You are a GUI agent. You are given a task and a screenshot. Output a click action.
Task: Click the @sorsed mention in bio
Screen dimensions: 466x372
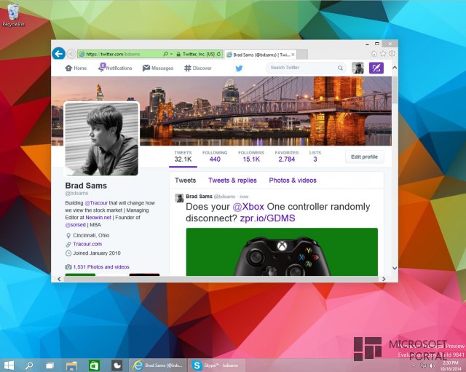[76, 225]
